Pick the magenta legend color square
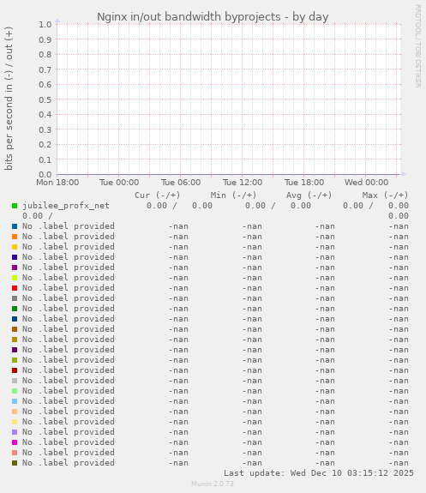Image resolution: width=426 pixels, height=493 pixels. (x=15, y=442)
